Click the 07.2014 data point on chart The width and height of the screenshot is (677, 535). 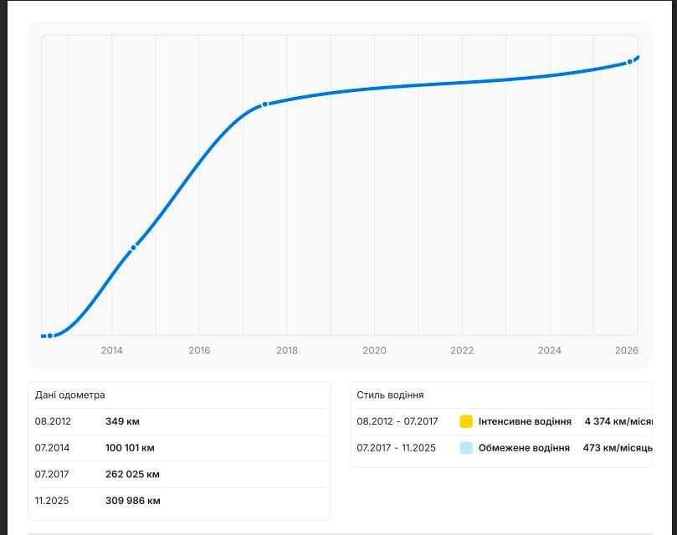coord(133,247)
